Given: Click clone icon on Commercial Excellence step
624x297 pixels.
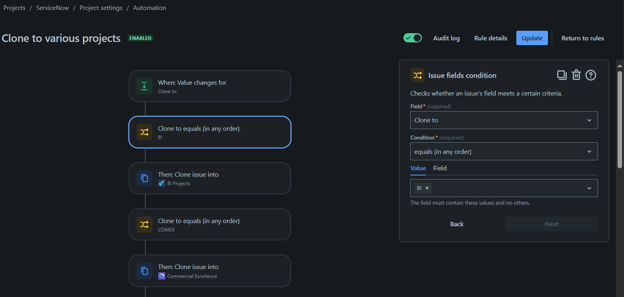Looking at the screenshot, I should tap(144, 271).
